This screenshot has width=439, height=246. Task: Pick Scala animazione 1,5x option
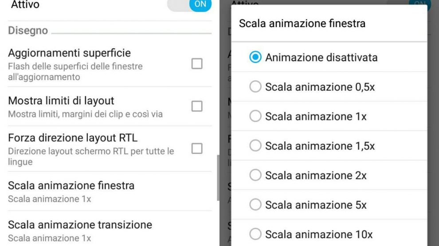click(x=255, y=146)
